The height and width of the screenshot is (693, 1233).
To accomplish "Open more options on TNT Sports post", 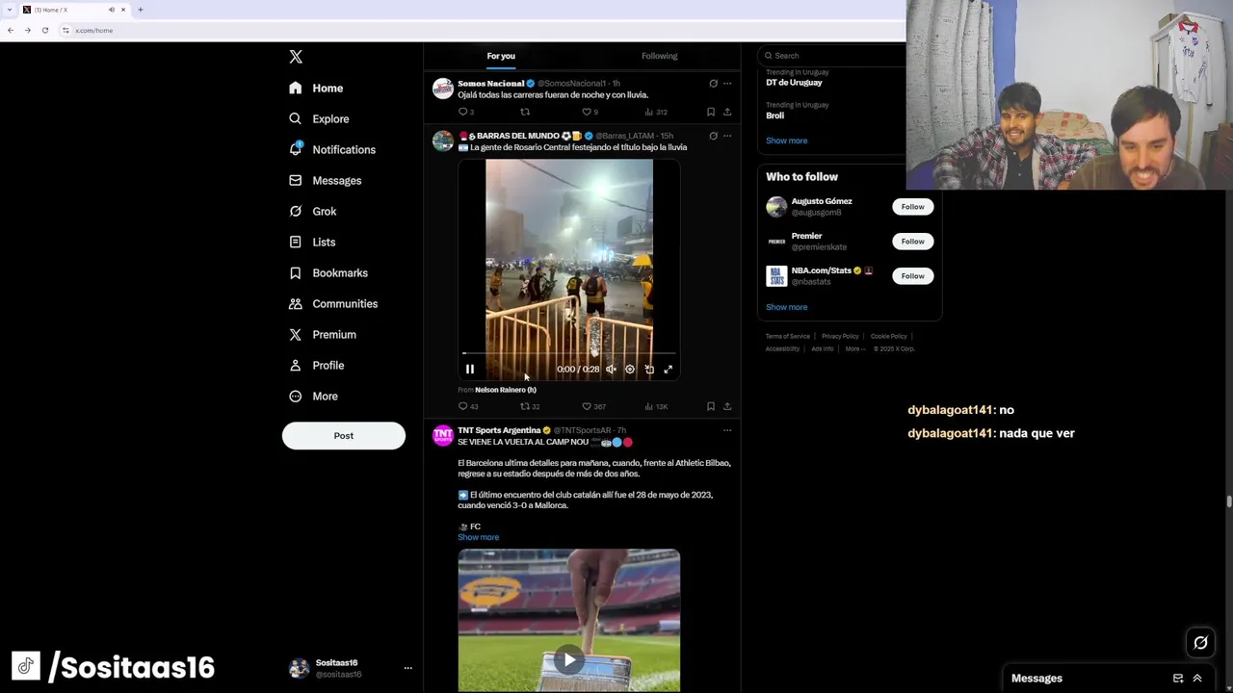I will [727, 430].
